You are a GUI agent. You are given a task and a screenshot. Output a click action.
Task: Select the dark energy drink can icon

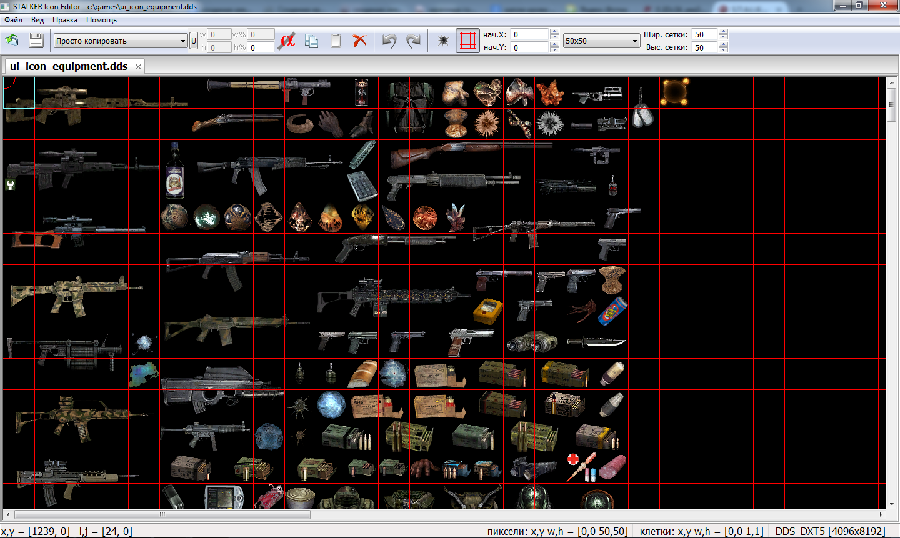click(x=361, y=92)
